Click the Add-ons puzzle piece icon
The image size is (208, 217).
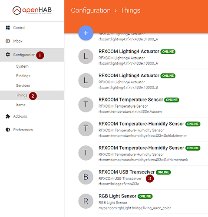[8, 116]
